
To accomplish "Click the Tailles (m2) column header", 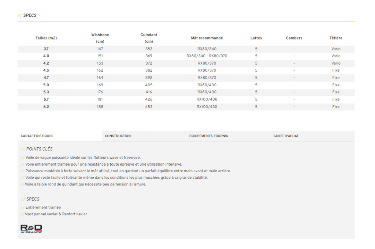I will pos(46,38).
